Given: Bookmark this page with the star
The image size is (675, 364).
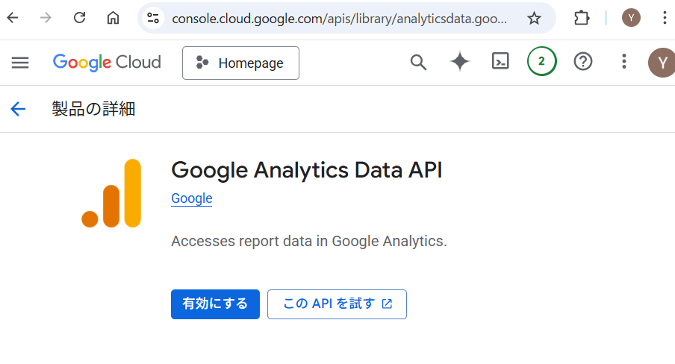Looking at the screenshot, I should 534,18.
